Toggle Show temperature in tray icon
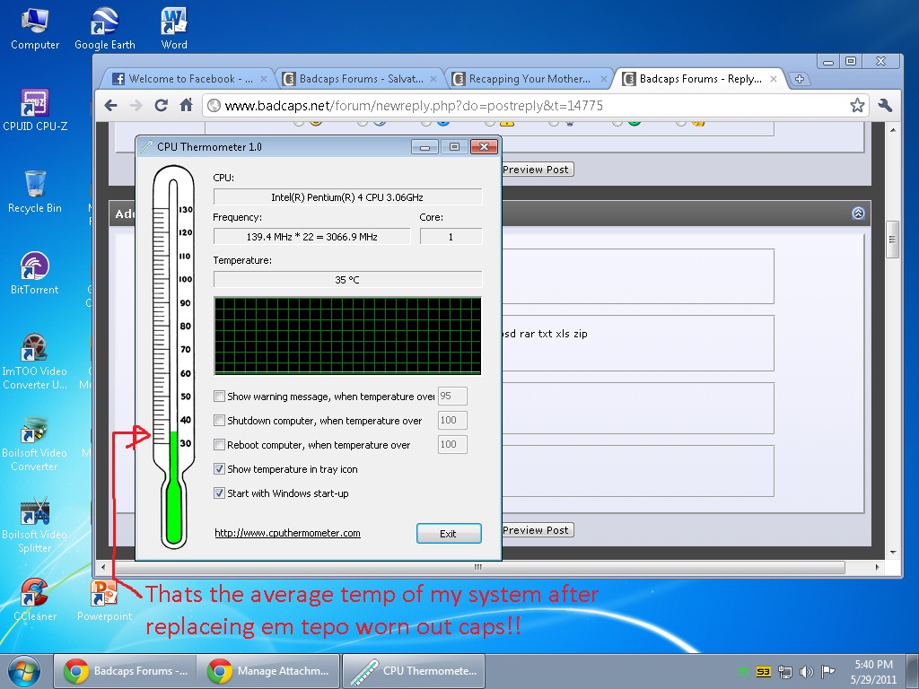 [220, 469]
